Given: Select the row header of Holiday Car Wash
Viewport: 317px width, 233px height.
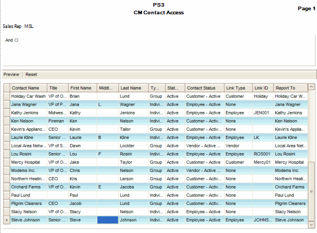Looking at the screenshot, I should click(x=6, y=96).
